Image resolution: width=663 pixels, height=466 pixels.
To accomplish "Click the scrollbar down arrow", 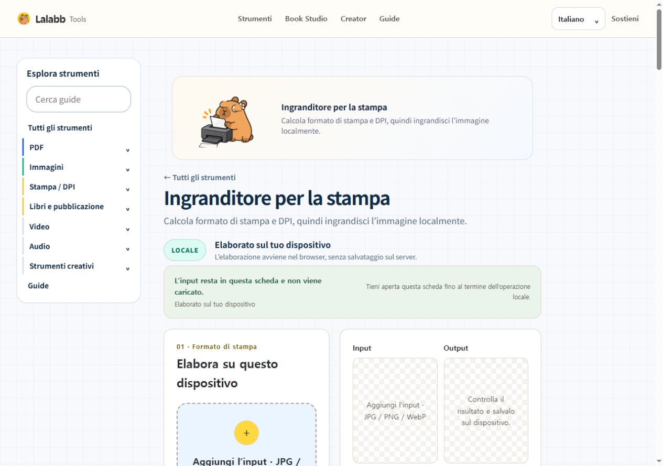I will tap(659, 461).
